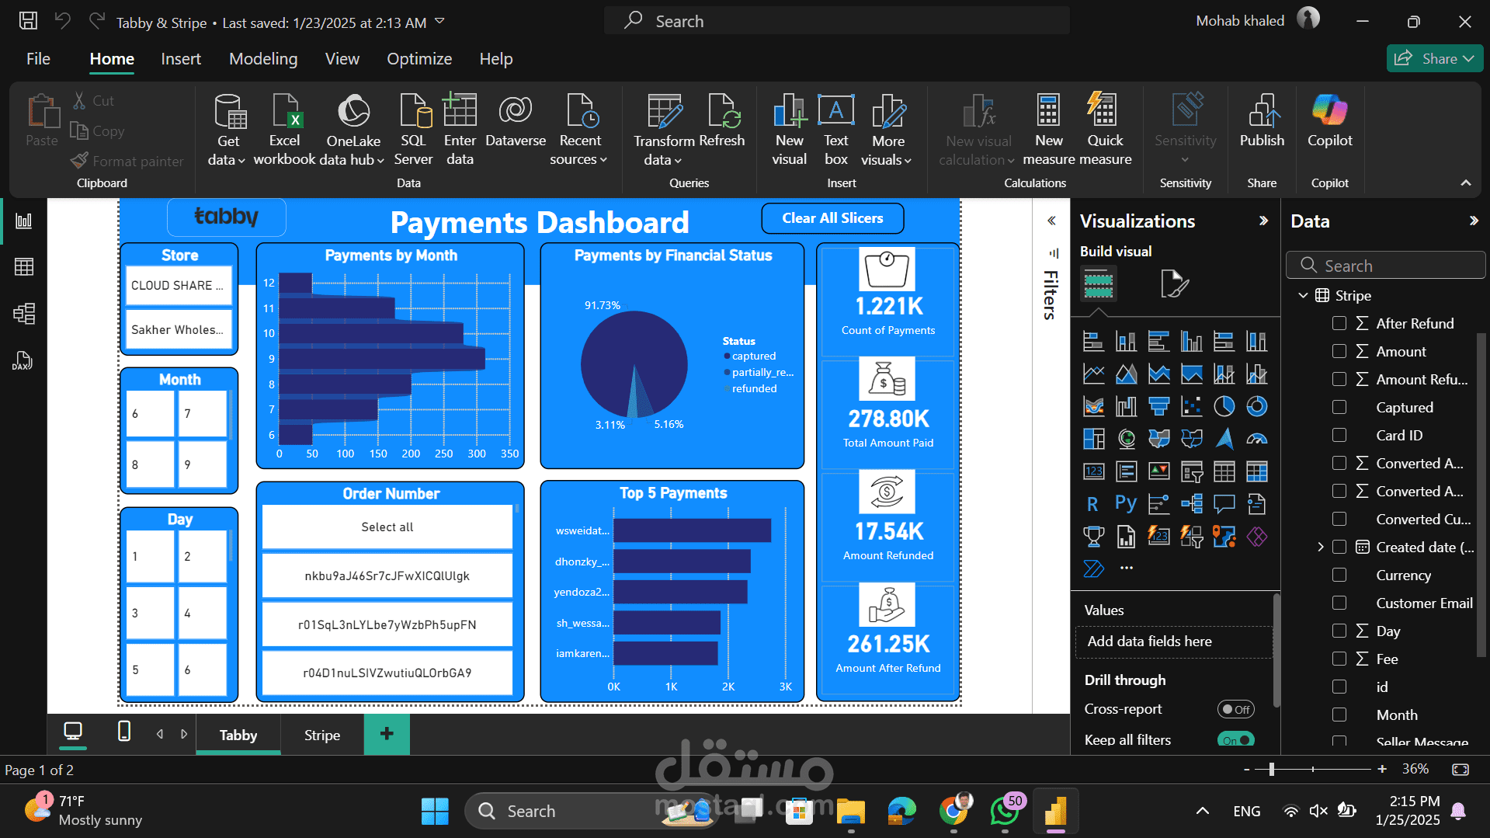Pick the Q&A visual icon

1224,504
